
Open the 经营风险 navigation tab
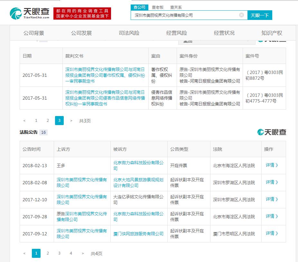pyautogui.click(x=177, y=33)
